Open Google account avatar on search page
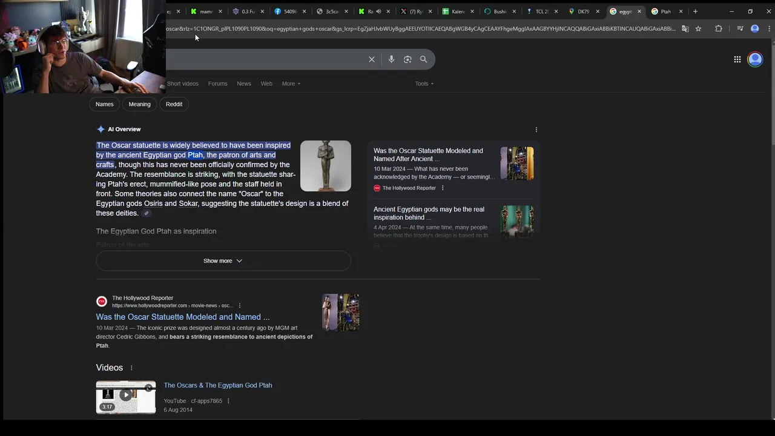Image resolution: width=775 pixels, height=436 pixels. [755, 59]
